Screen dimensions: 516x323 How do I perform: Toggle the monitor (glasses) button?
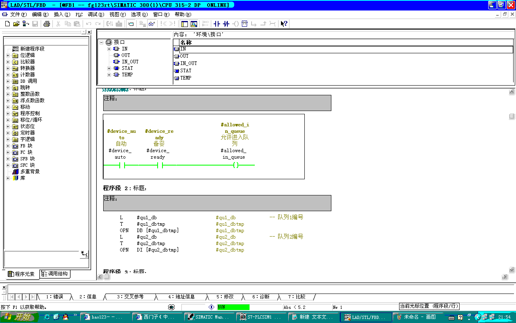click(x=152, y=24)
